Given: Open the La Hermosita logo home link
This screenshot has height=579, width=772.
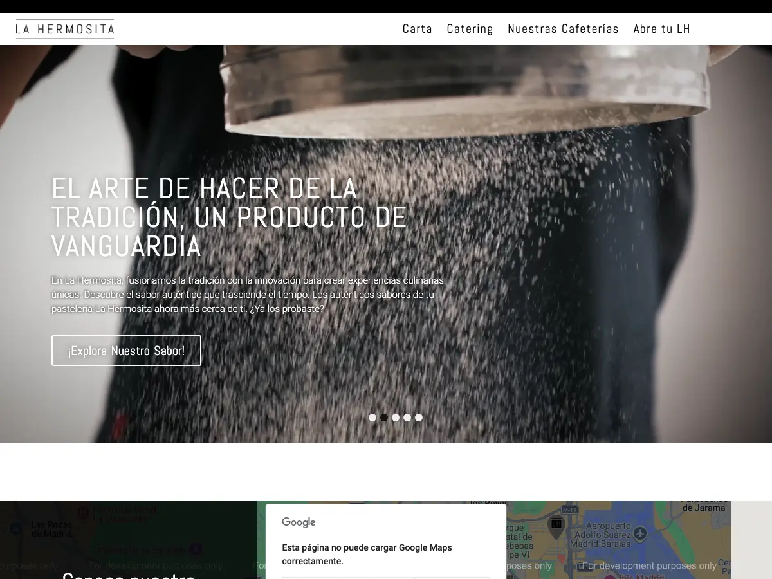Looking at the screenshot, I should pos(65,29).
